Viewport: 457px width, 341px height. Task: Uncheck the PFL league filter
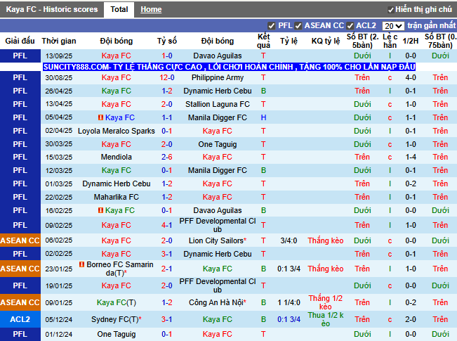coord(272,26)
